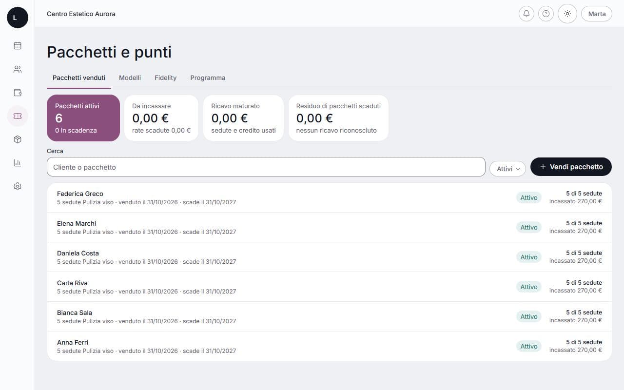This screenshot has height=390, width=624.
Task: Click 'incassato 270,00 €' in Elena Marchi row
Action: click(576, 231)
